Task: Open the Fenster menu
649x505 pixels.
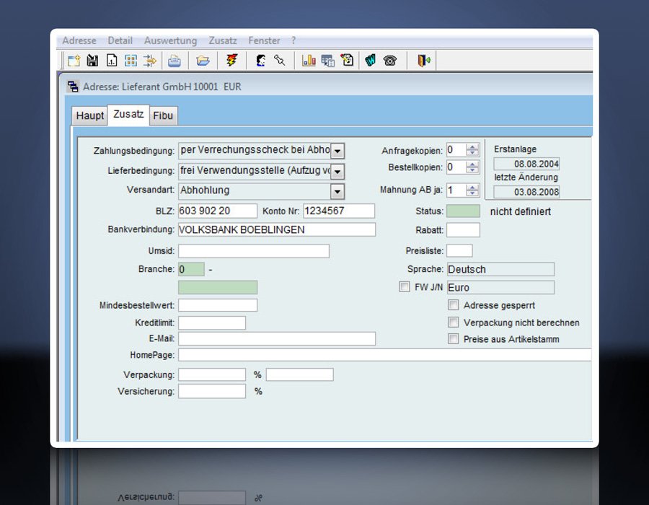Action: tap(264, 40)
